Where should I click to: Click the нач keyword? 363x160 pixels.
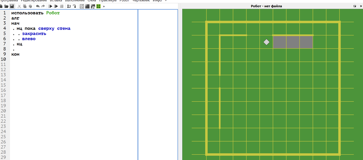[15, 23]
